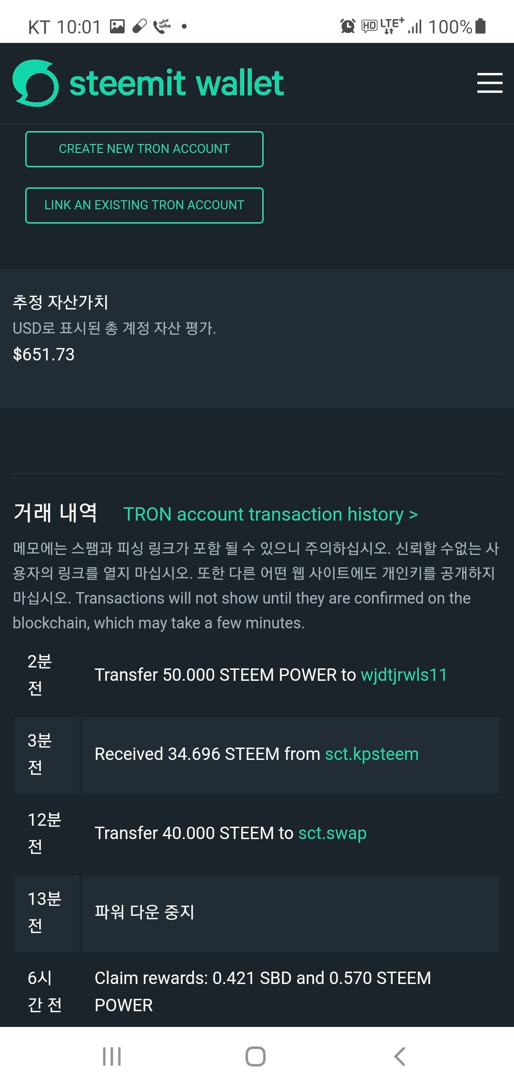Select the 파워 다운 중지 transaction row
Image resolution: width=514 pixels, height=1087 pixels.
tap(257, 913)
